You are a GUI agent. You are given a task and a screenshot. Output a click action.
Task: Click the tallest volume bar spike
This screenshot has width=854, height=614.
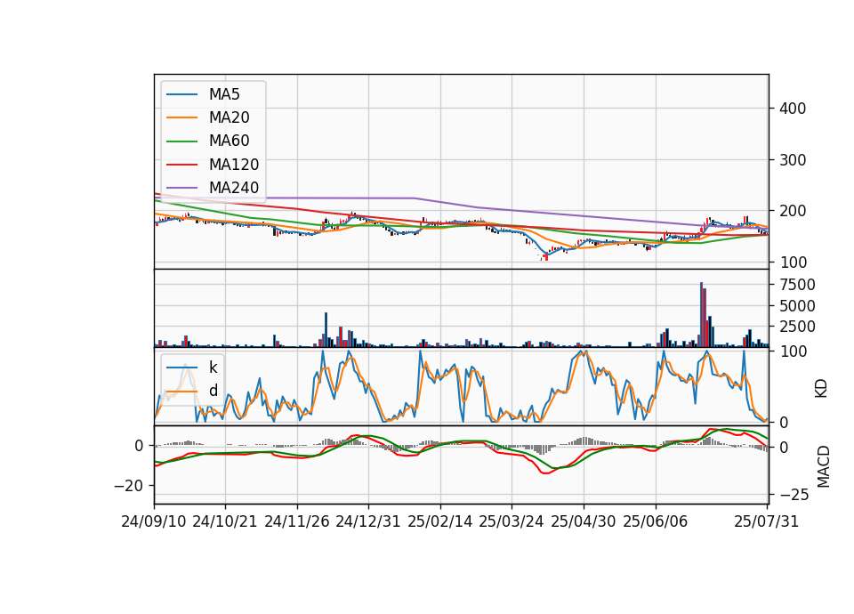[702, 314]
